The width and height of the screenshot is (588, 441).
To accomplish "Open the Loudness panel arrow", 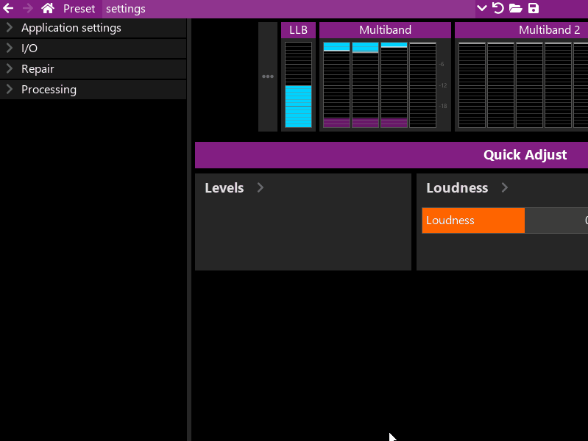I will point(504,188).
